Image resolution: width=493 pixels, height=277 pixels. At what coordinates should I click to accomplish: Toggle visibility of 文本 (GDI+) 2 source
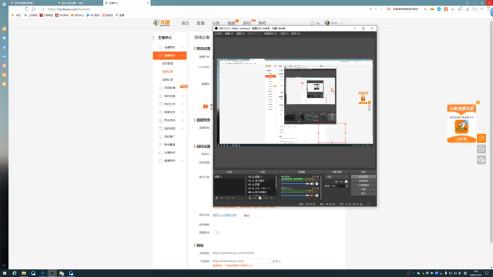250,188
